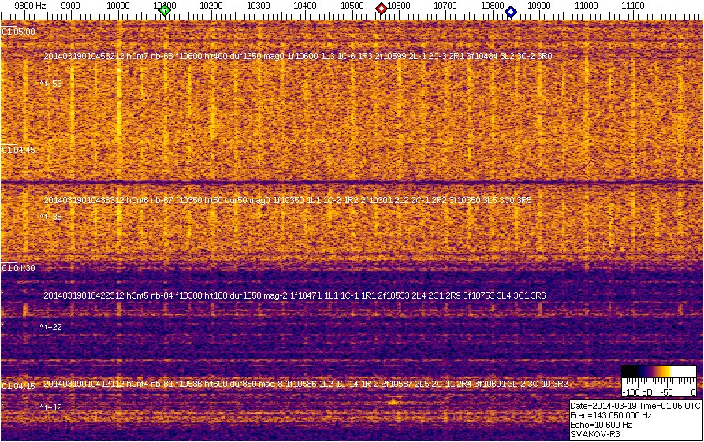Click 11000 on the frequency ruler
Image resolution: width=704 pixels, height=442 pixels.
pos(587,6)
